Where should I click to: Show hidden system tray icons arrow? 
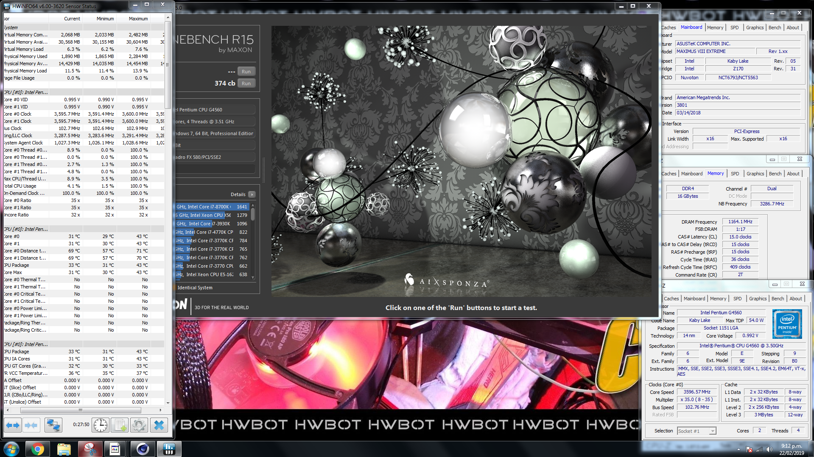pyautogui.click(x=738, y=449)
